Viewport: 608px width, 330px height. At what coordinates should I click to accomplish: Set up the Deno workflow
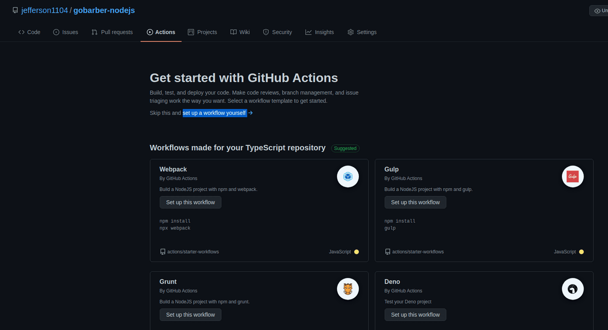415,315
